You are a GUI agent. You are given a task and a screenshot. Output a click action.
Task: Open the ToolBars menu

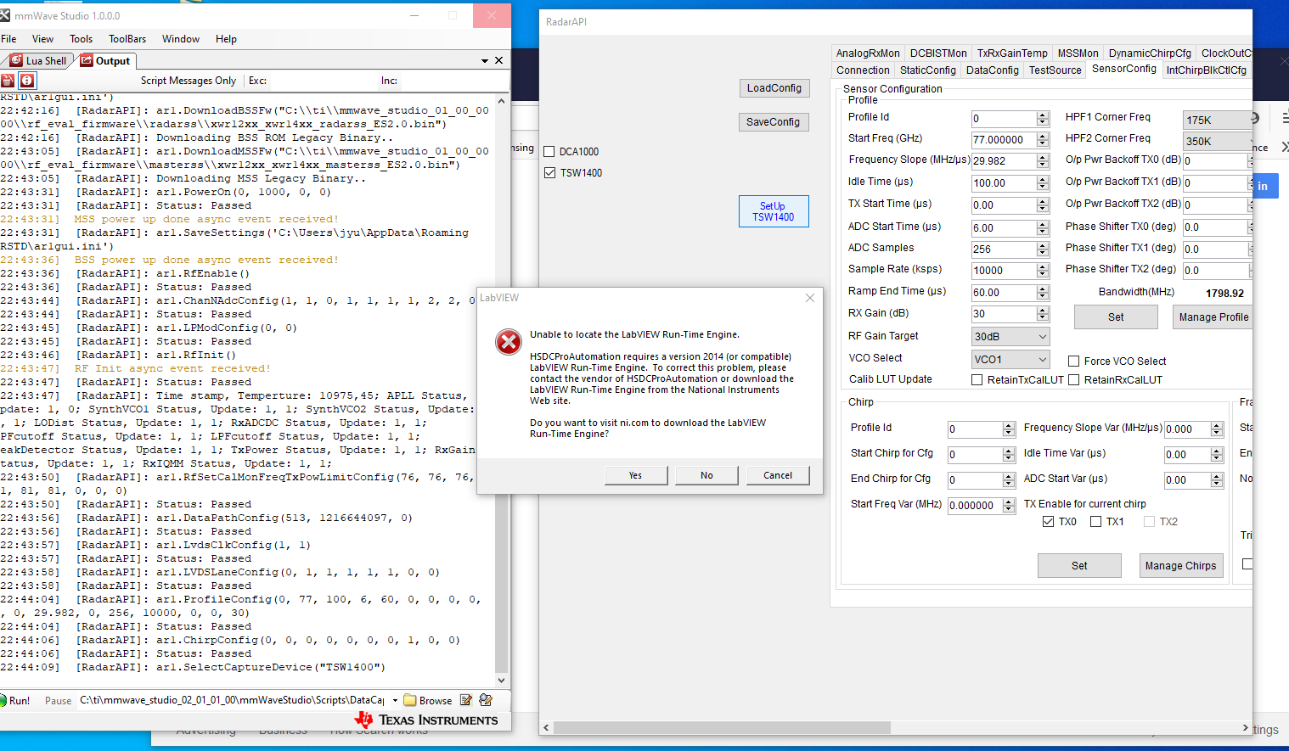click(127, 39)
